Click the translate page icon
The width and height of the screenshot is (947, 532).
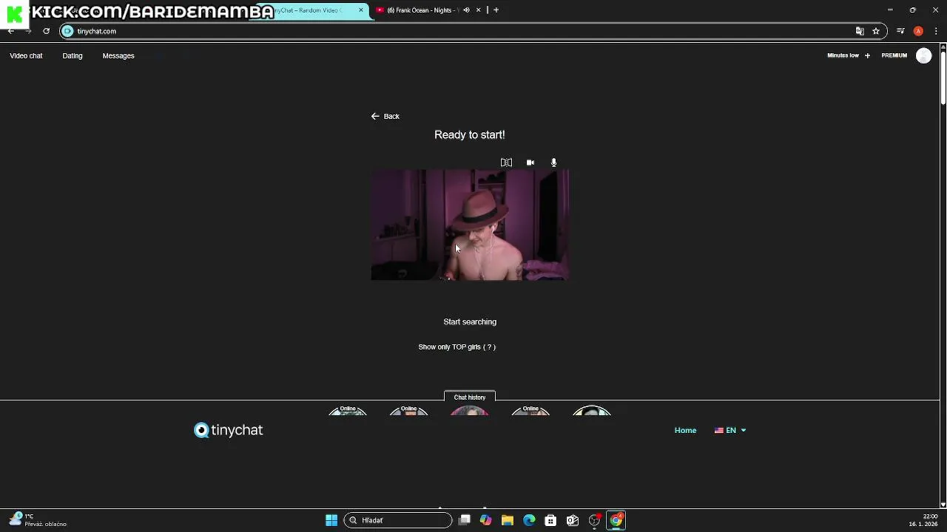tap(860, 31)
